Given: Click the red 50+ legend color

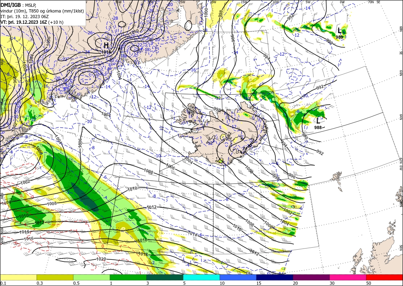Looking at the screenshot, I should click(384, 277).
